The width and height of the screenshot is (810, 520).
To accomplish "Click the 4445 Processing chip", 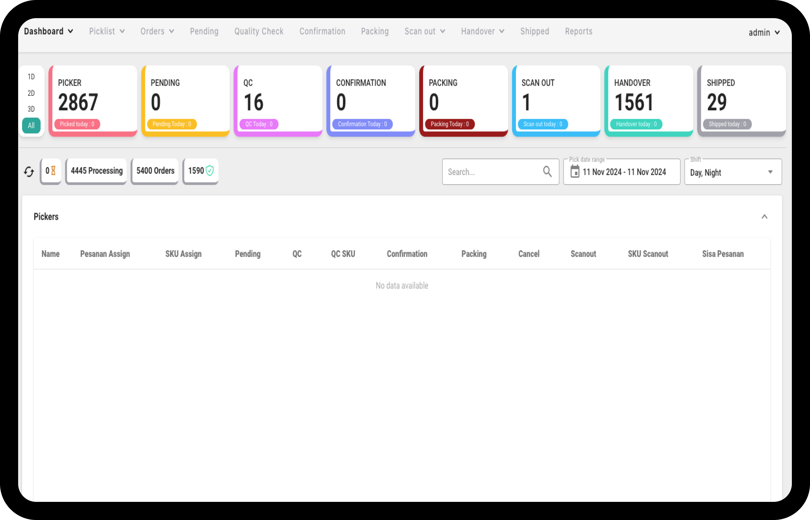I will pos(96,171).
